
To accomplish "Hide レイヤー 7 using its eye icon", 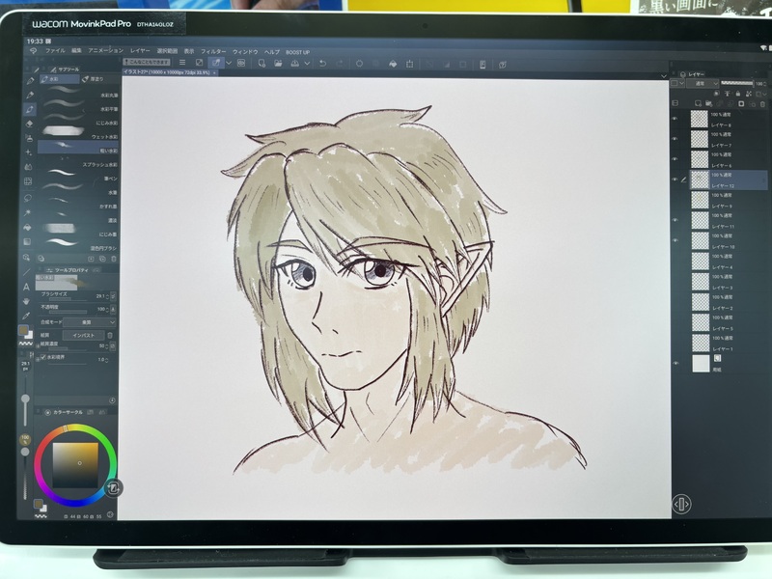I will point(675,139).
